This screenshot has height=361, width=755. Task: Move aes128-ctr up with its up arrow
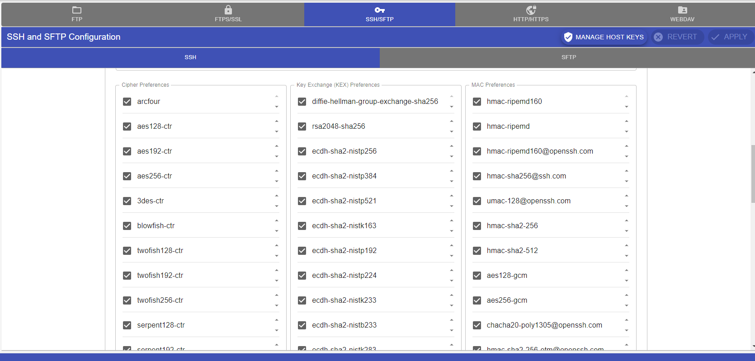pos(277,122)
